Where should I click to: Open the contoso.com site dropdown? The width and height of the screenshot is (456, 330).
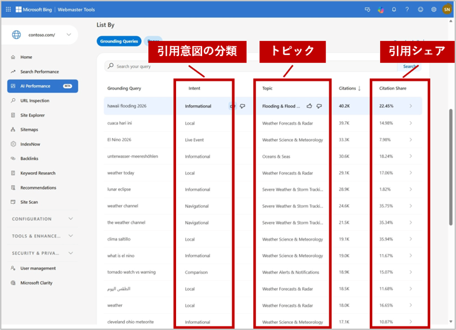click(69, 34)
